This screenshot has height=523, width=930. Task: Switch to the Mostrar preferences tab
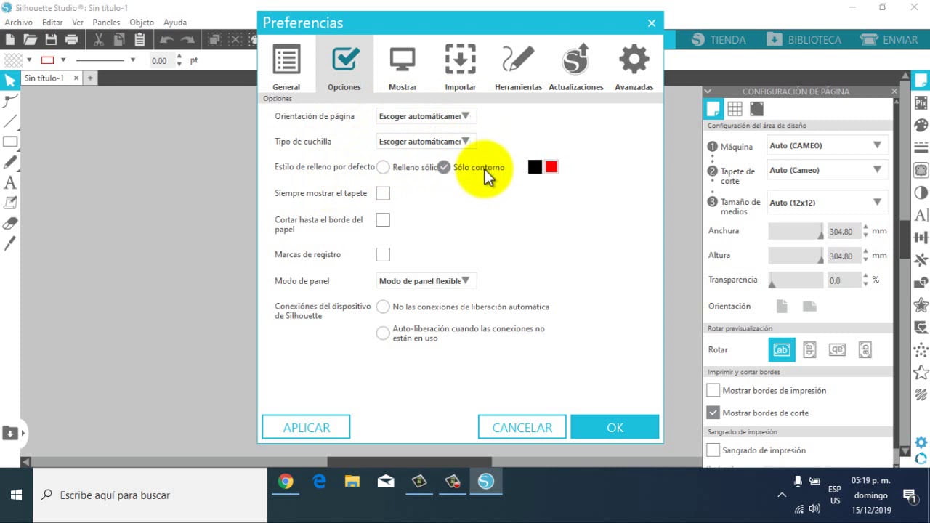(403, 66)
